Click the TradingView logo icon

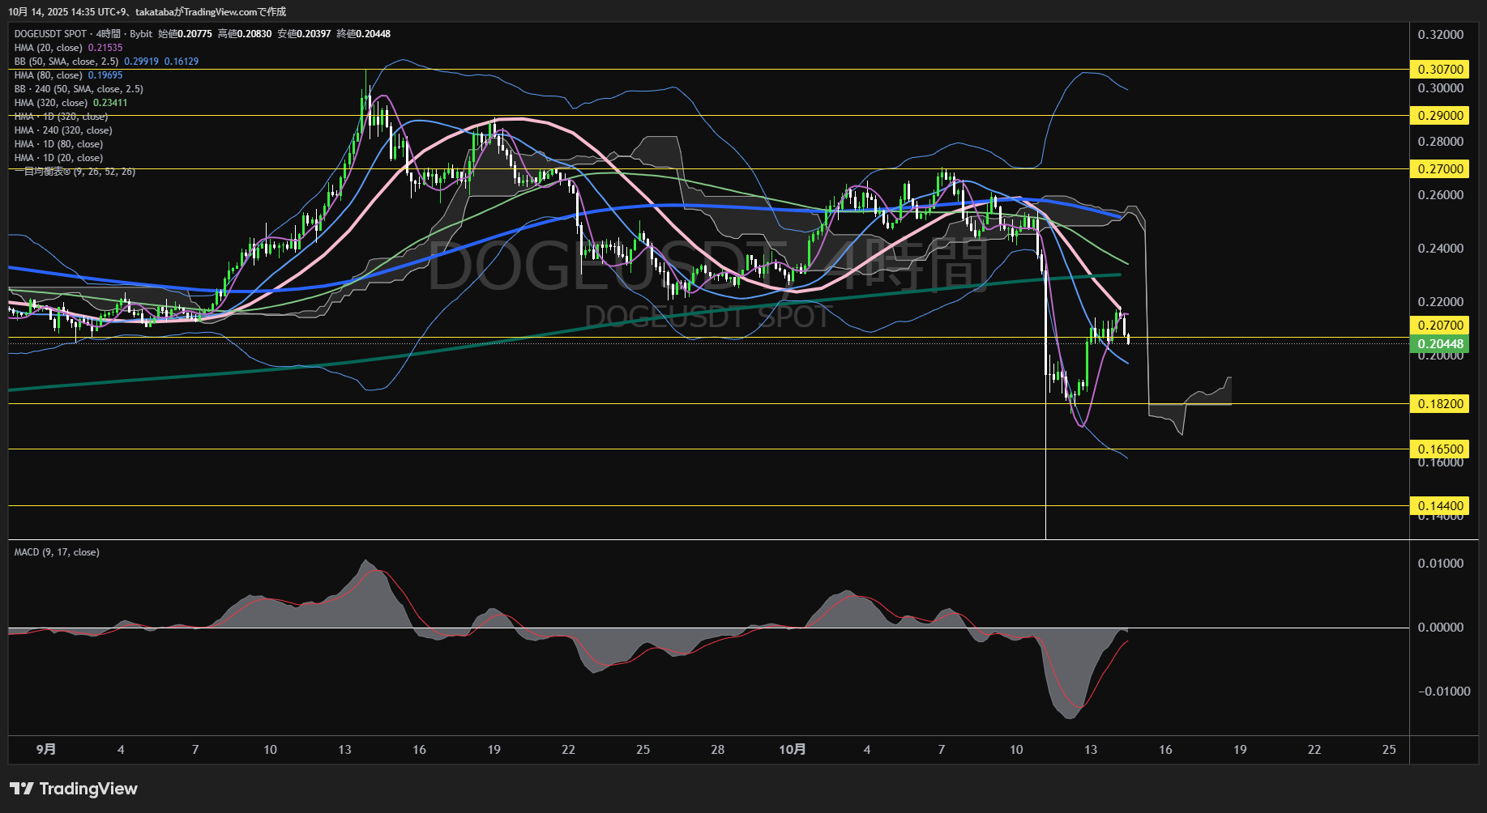[x=21, y=789]
